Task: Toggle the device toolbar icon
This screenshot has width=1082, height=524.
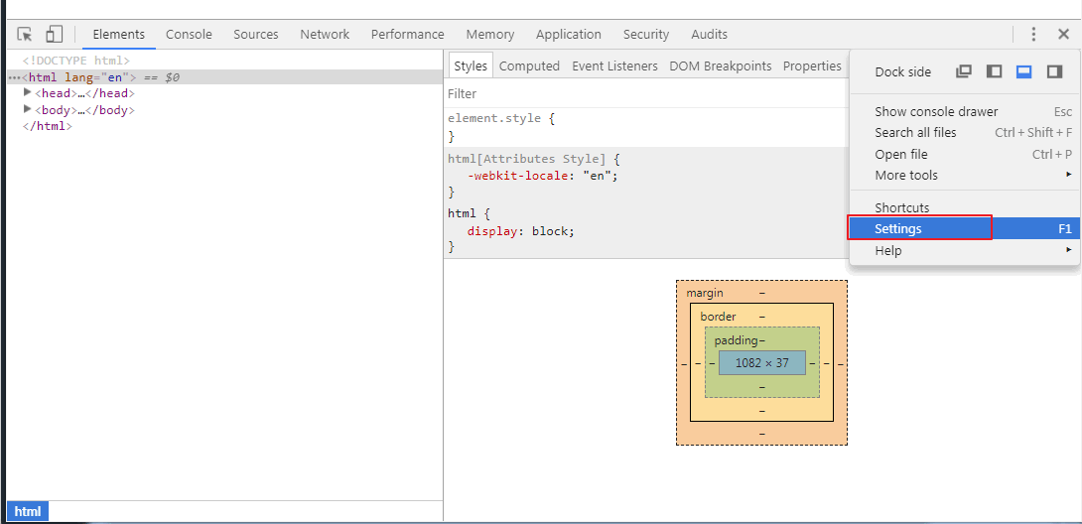Action: tap(54, 34)
